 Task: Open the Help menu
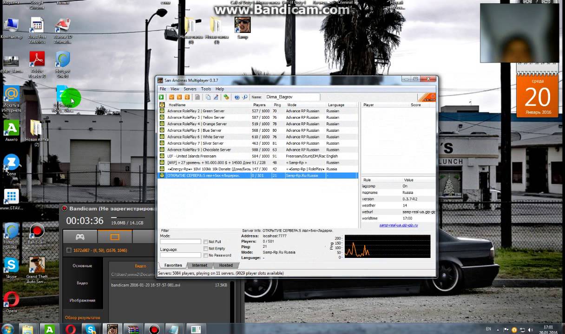click(x=220, y=89)
